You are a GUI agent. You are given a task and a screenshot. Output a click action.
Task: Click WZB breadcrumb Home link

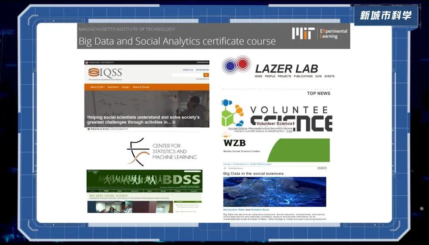tap(226, 164)
